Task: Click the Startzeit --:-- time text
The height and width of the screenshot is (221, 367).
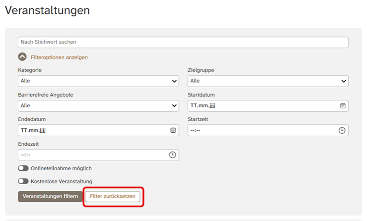Action: pyautogui.click(x=196, y=130)
